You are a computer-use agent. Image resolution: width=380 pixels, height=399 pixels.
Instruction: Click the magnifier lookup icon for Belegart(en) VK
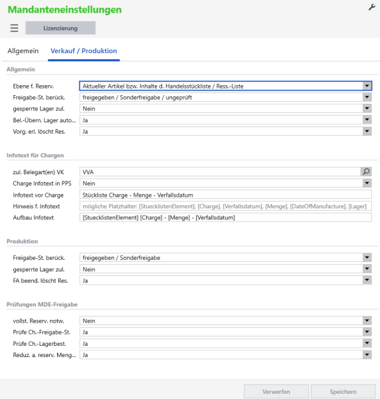366,172
